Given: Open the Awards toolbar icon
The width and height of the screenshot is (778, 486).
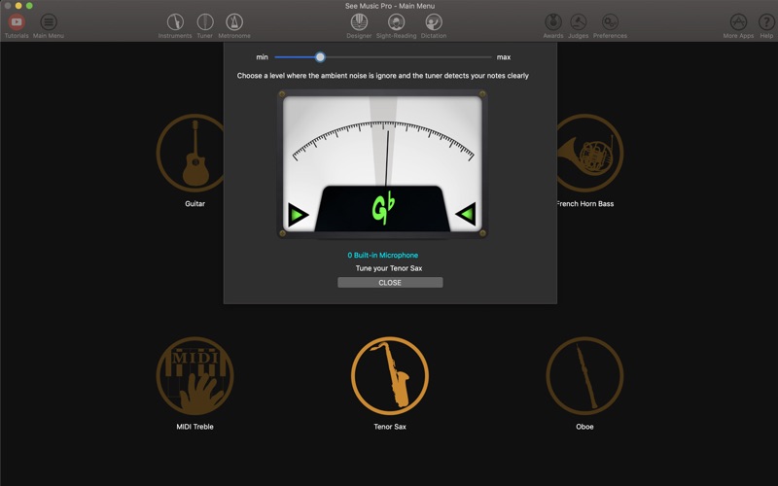Looking at the screenshot, I should pos(553,22).
